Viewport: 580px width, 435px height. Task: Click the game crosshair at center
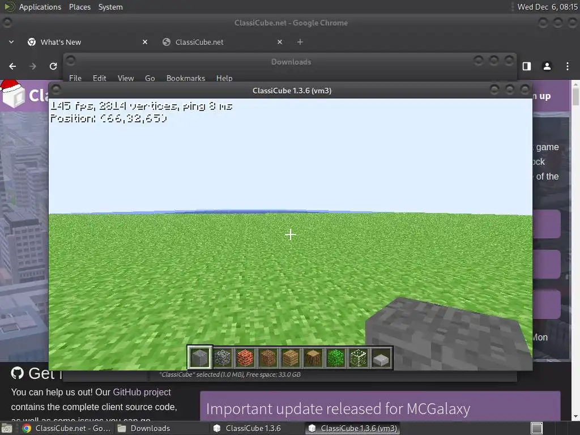291,234
